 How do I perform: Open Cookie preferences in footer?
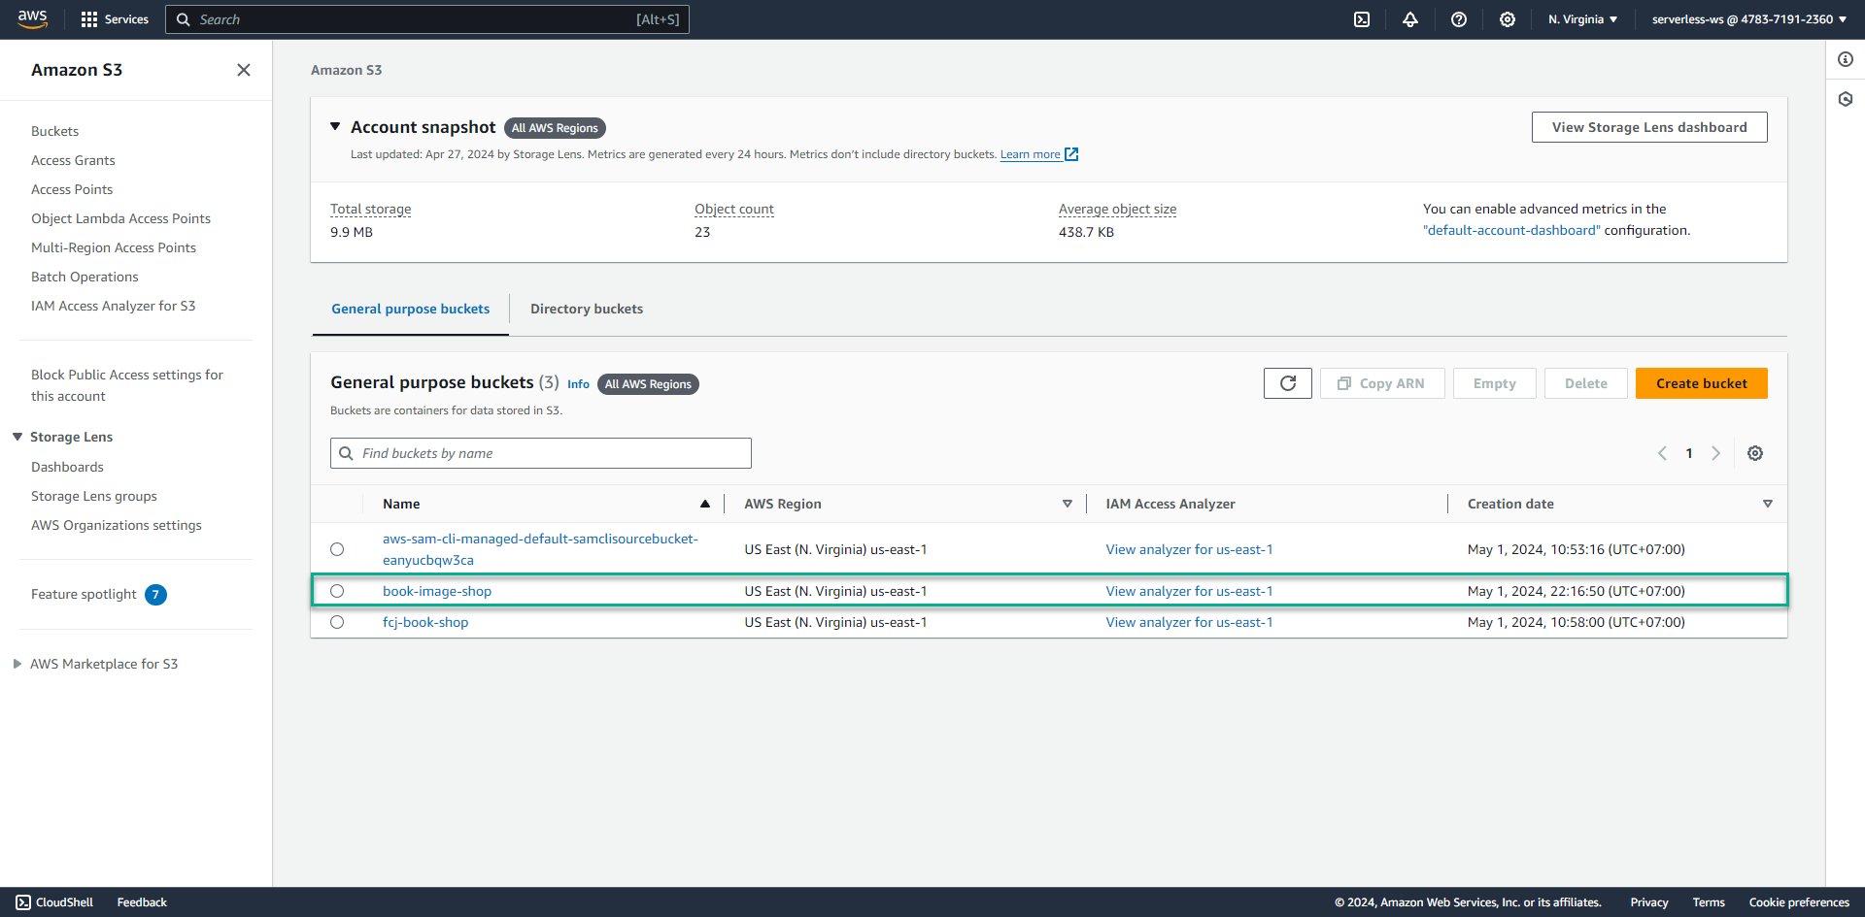[1799, 902]
